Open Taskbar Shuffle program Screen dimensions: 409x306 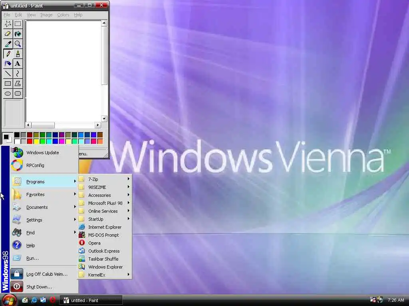[x=105, y=259]
